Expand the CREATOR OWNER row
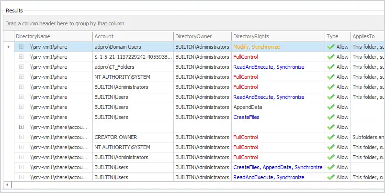 point(22,137)
